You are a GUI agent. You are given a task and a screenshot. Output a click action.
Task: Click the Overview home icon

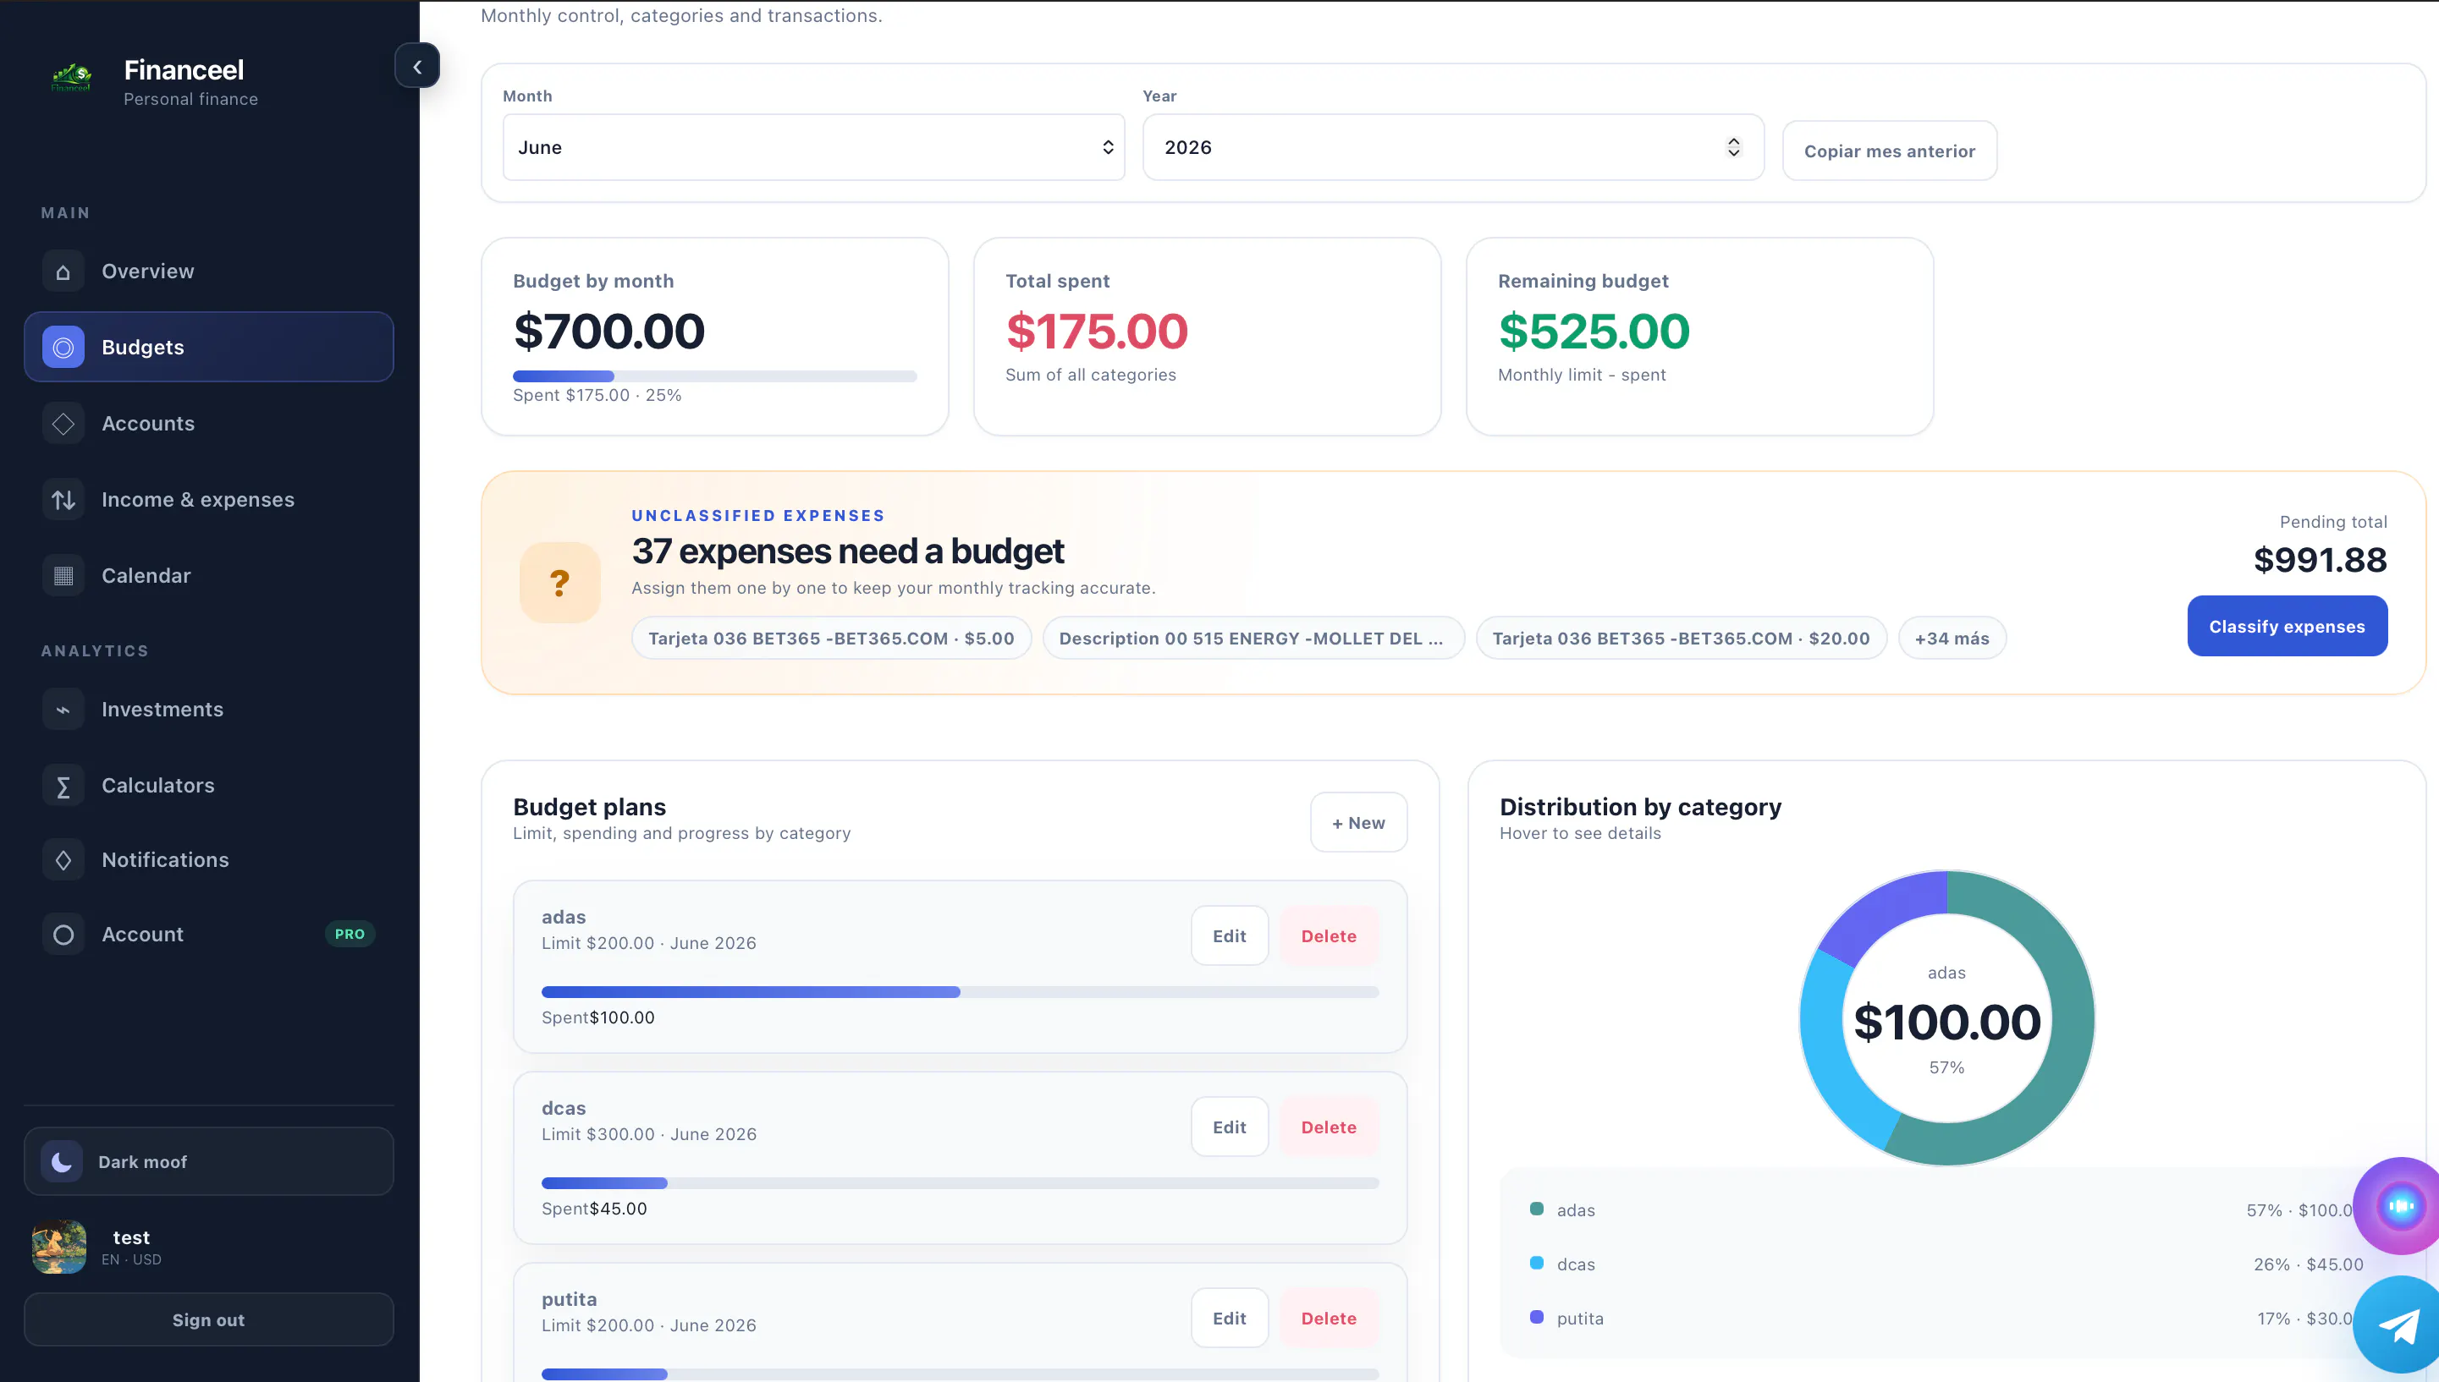tap(63, 271)
